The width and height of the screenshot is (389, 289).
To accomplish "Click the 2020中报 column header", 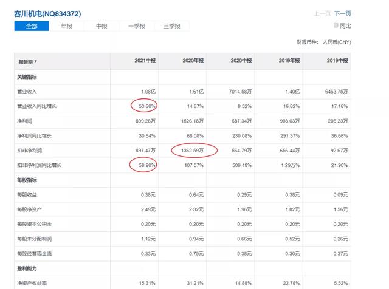I will (241, 61).
